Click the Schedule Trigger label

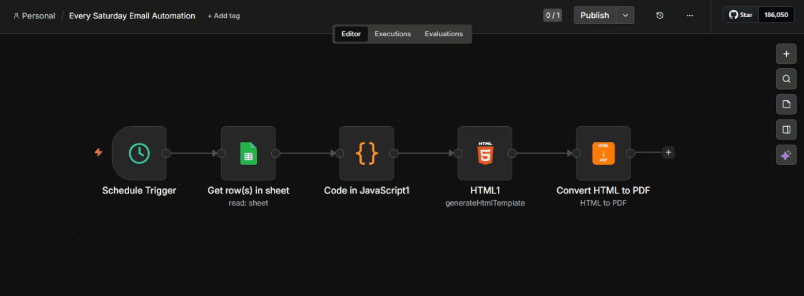(139, 190)
